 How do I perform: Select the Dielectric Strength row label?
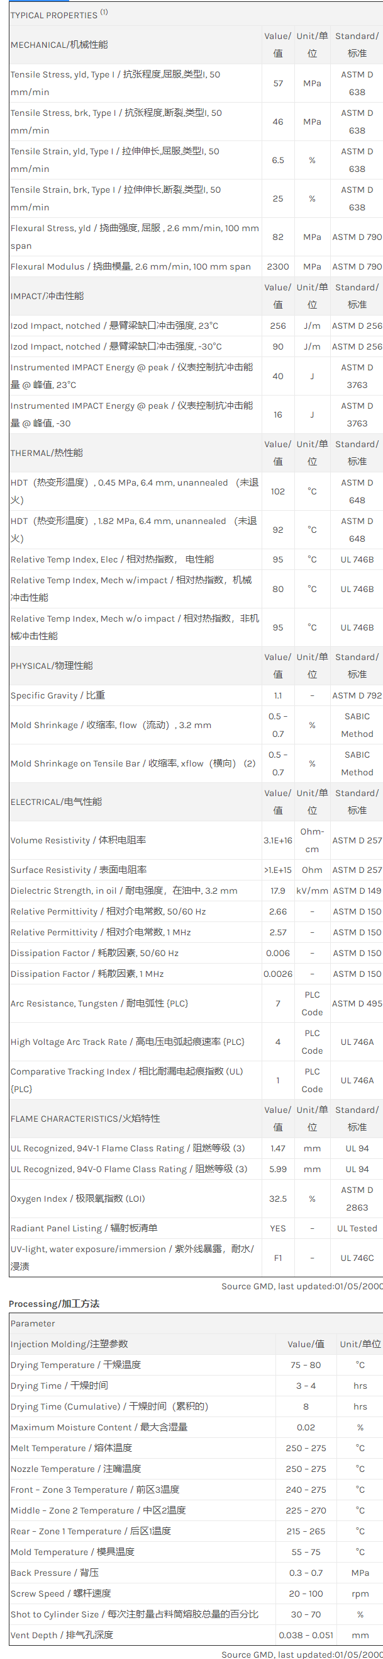point(123,891)
